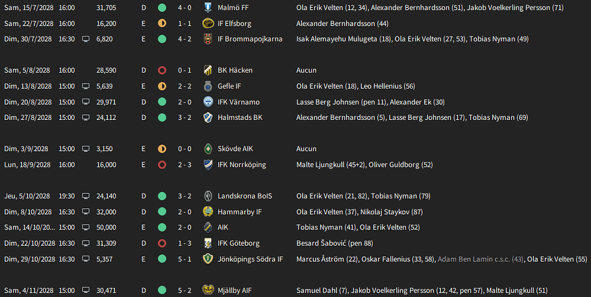Viewport: 591px width, 297px height.
Task: Click the orange draw indicator for Skövde AIK match
Action: [x=162, y=148]
